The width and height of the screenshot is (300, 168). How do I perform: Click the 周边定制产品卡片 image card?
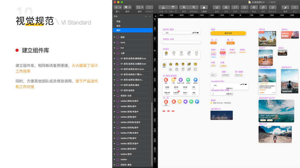point(276,111)
